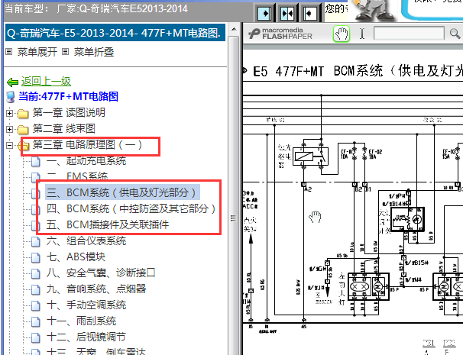The height and width of the screenshot is (355, 463).
Task: Select 第三章 电路原理图（一）
Action: pos(87,144)
